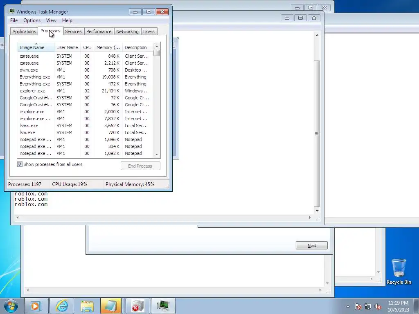This screenshot has height=314, width=419.
Task: Sort by Image Name column header
Action: [36, 47]
